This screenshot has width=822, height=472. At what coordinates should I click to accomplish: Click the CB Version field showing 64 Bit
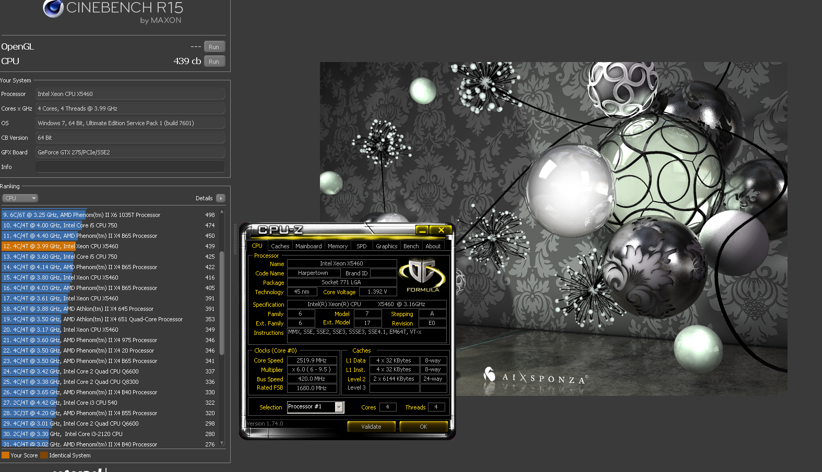[130, 138]
